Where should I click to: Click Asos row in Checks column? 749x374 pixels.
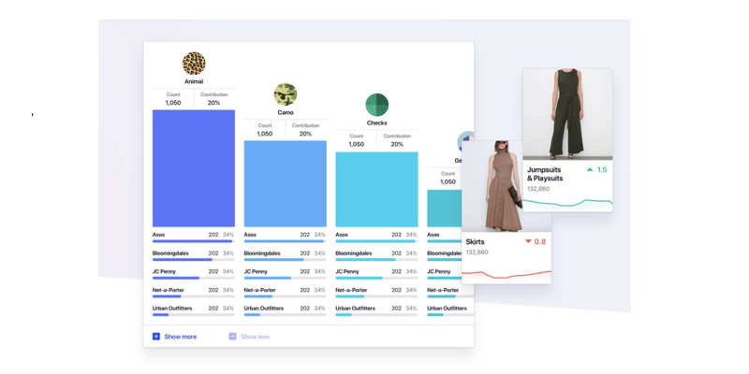point(377,237)
